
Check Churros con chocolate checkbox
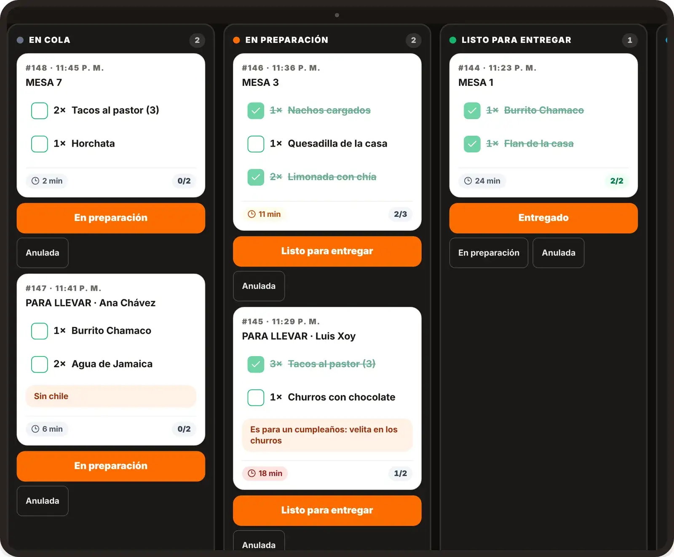pos(256,397)
